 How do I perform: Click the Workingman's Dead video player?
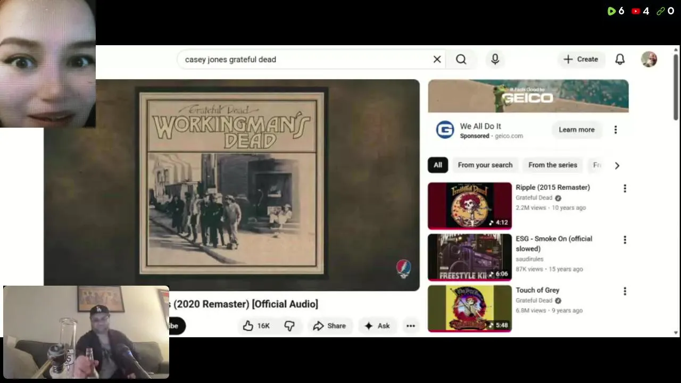point(231,185)
